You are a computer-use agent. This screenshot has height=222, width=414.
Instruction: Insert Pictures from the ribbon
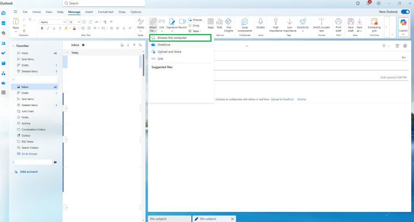click(195, 20)
